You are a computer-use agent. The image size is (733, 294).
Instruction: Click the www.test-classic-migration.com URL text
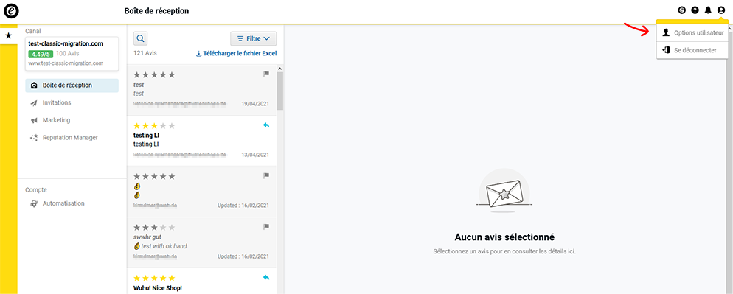point(66,63)
